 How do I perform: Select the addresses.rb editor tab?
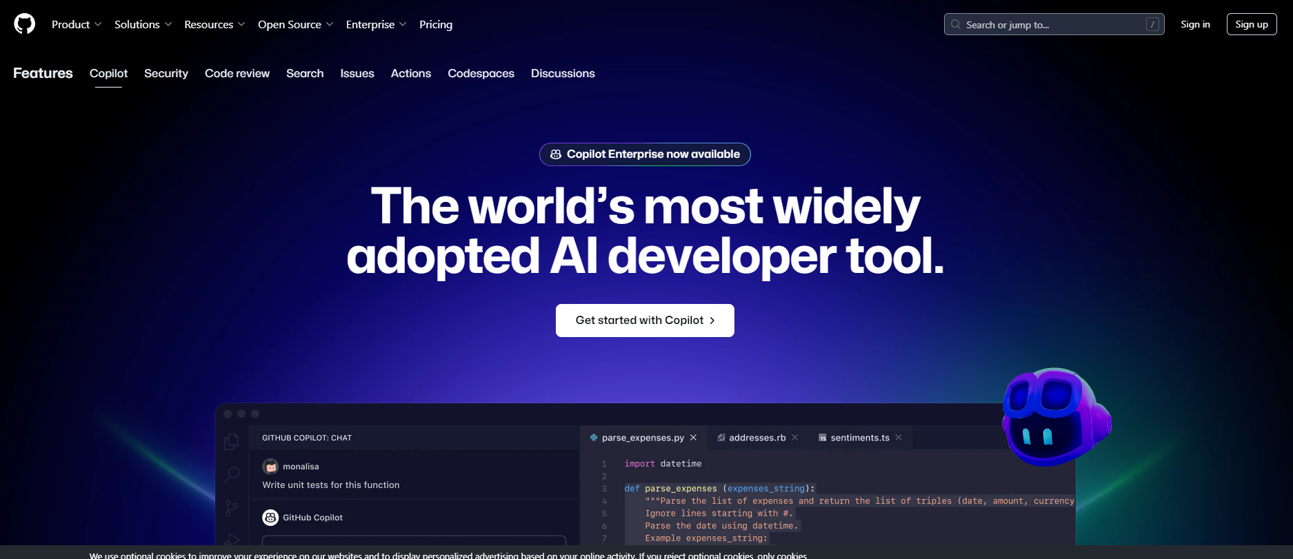757,438
